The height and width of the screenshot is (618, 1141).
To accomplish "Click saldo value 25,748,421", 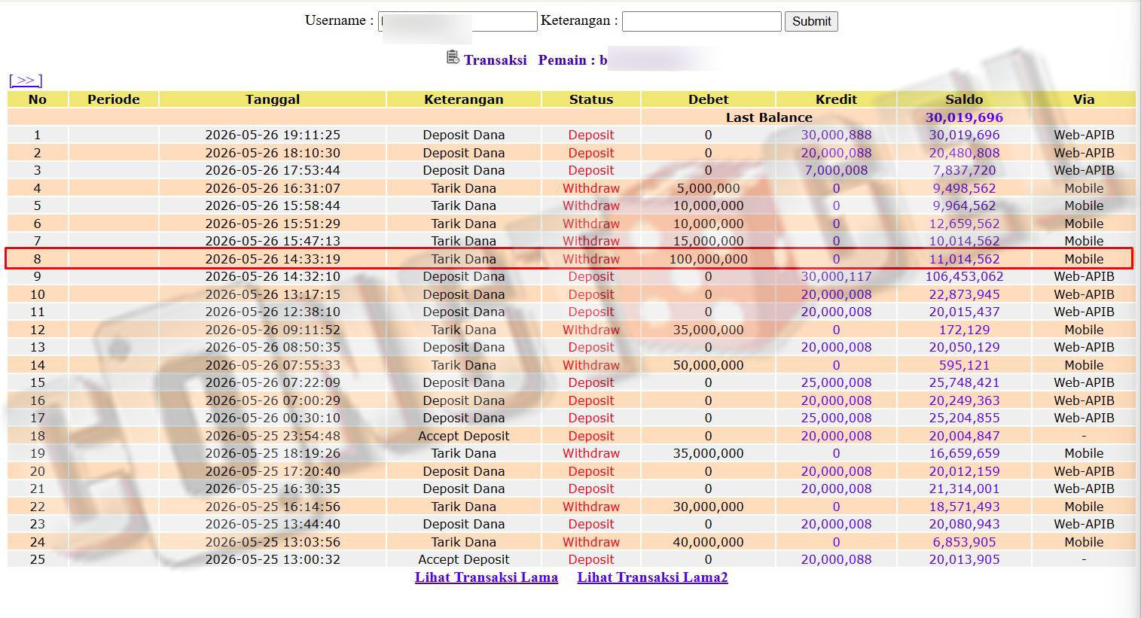I will 964,382.
